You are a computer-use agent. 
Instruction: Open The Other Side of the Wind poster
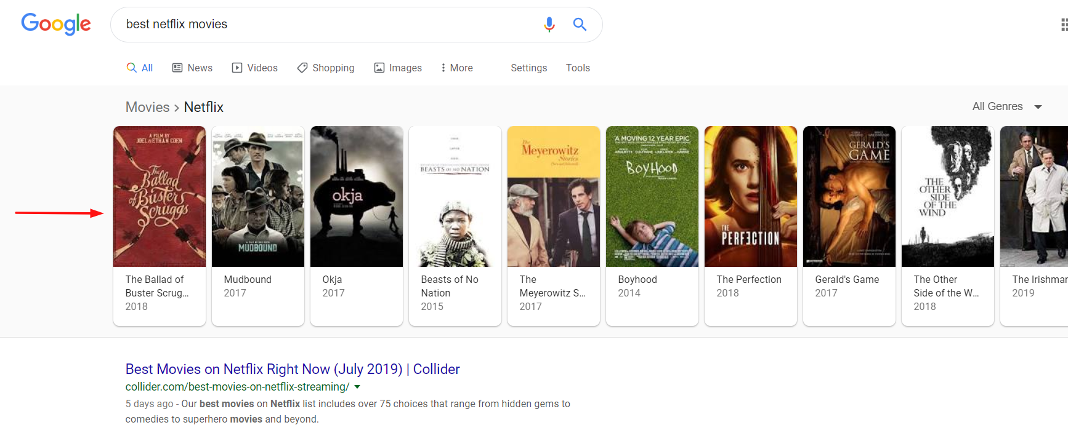pos(948,197)
